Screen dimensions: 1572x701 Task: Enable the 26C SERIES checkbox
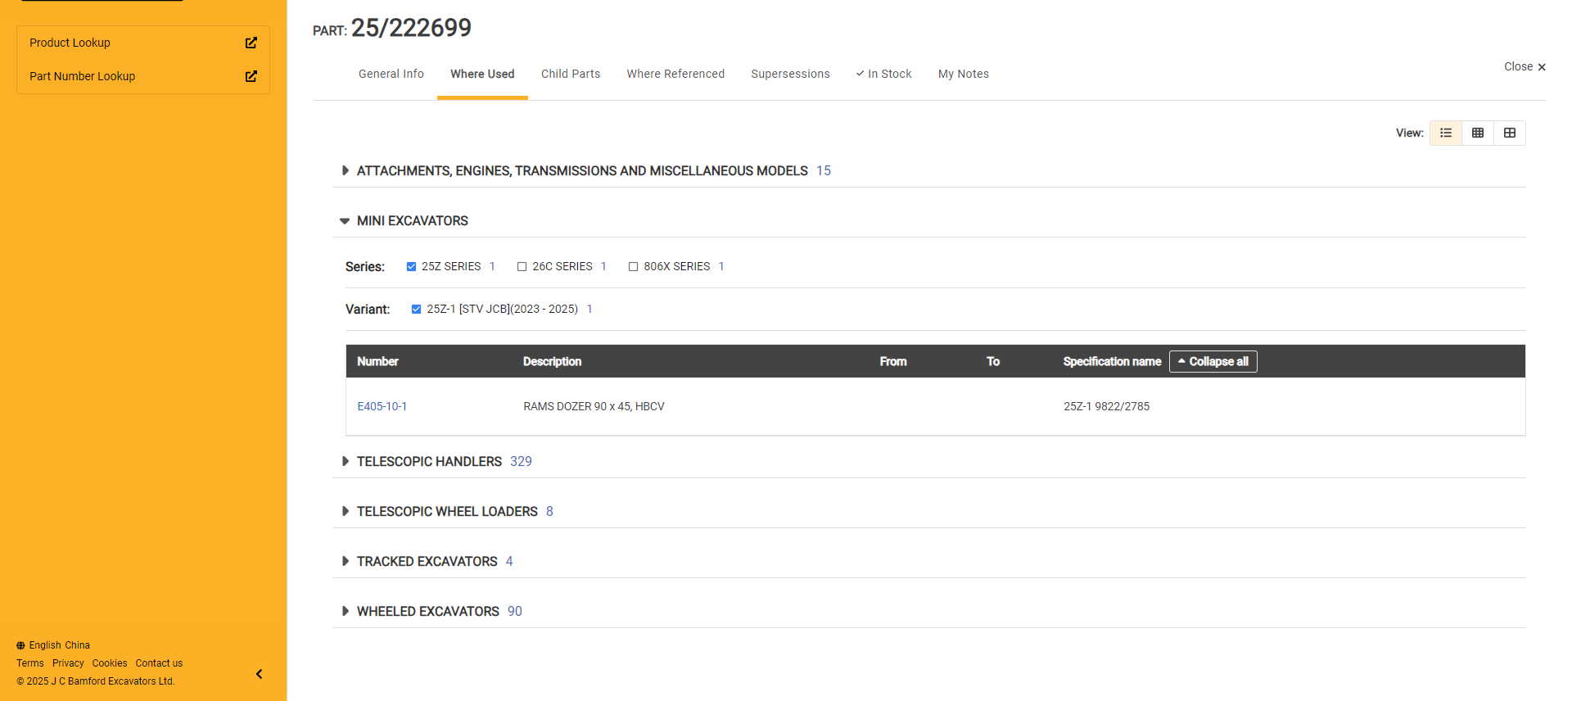point(522,267)
